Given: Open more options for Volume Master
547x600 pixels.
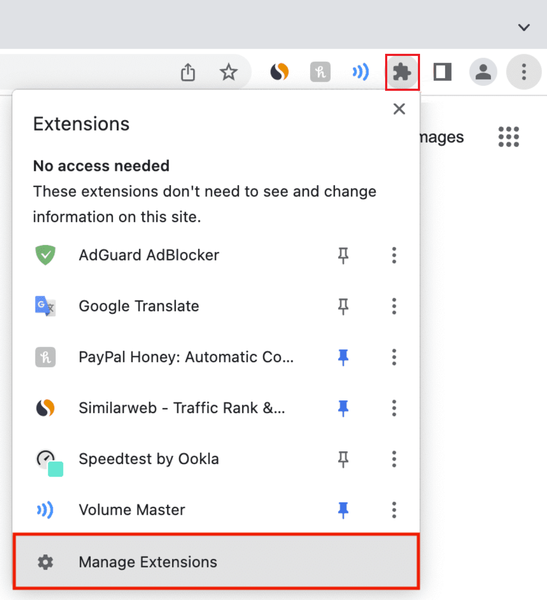Looking at the screenshot, I should click(x=394, y=510).
